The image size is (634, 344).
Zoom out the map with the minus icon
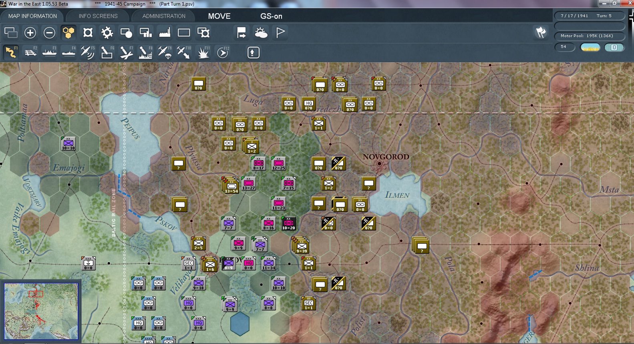tap(49, 32)
